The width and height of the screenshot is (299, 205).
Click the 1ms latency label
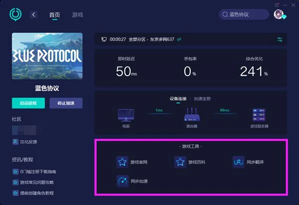pyautogui.click(x=159, y=110)
